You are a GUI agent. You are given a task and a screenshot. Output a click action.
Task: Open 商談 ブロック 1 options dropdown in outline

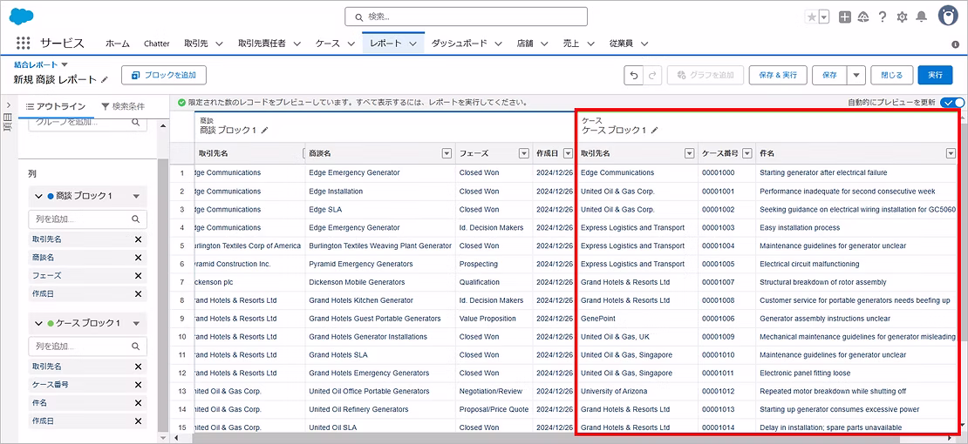[137, 196]
